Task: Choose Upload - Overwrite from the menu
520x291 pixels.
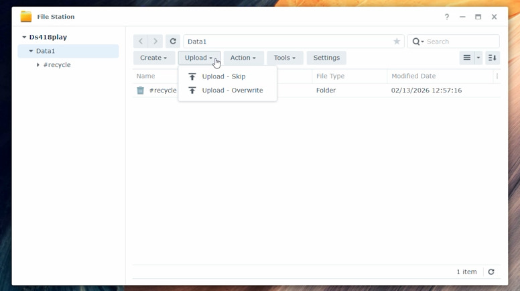Action: [x=228, y=91]
